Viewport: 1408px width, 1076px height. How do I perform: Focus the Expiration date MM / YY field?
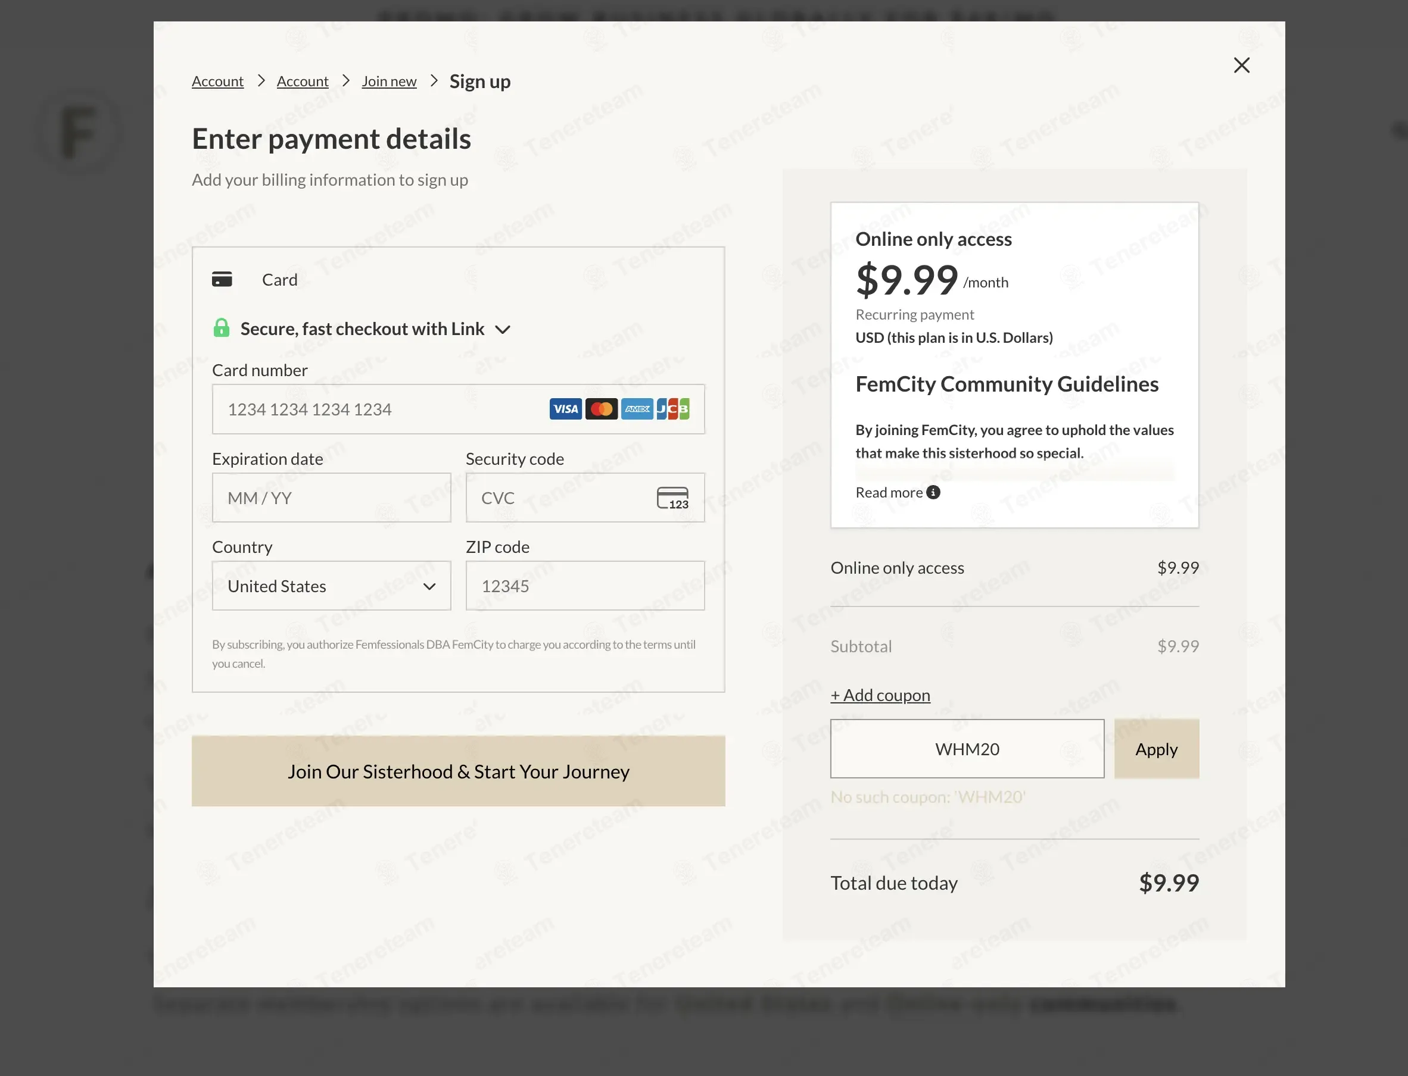pos(331,498)
